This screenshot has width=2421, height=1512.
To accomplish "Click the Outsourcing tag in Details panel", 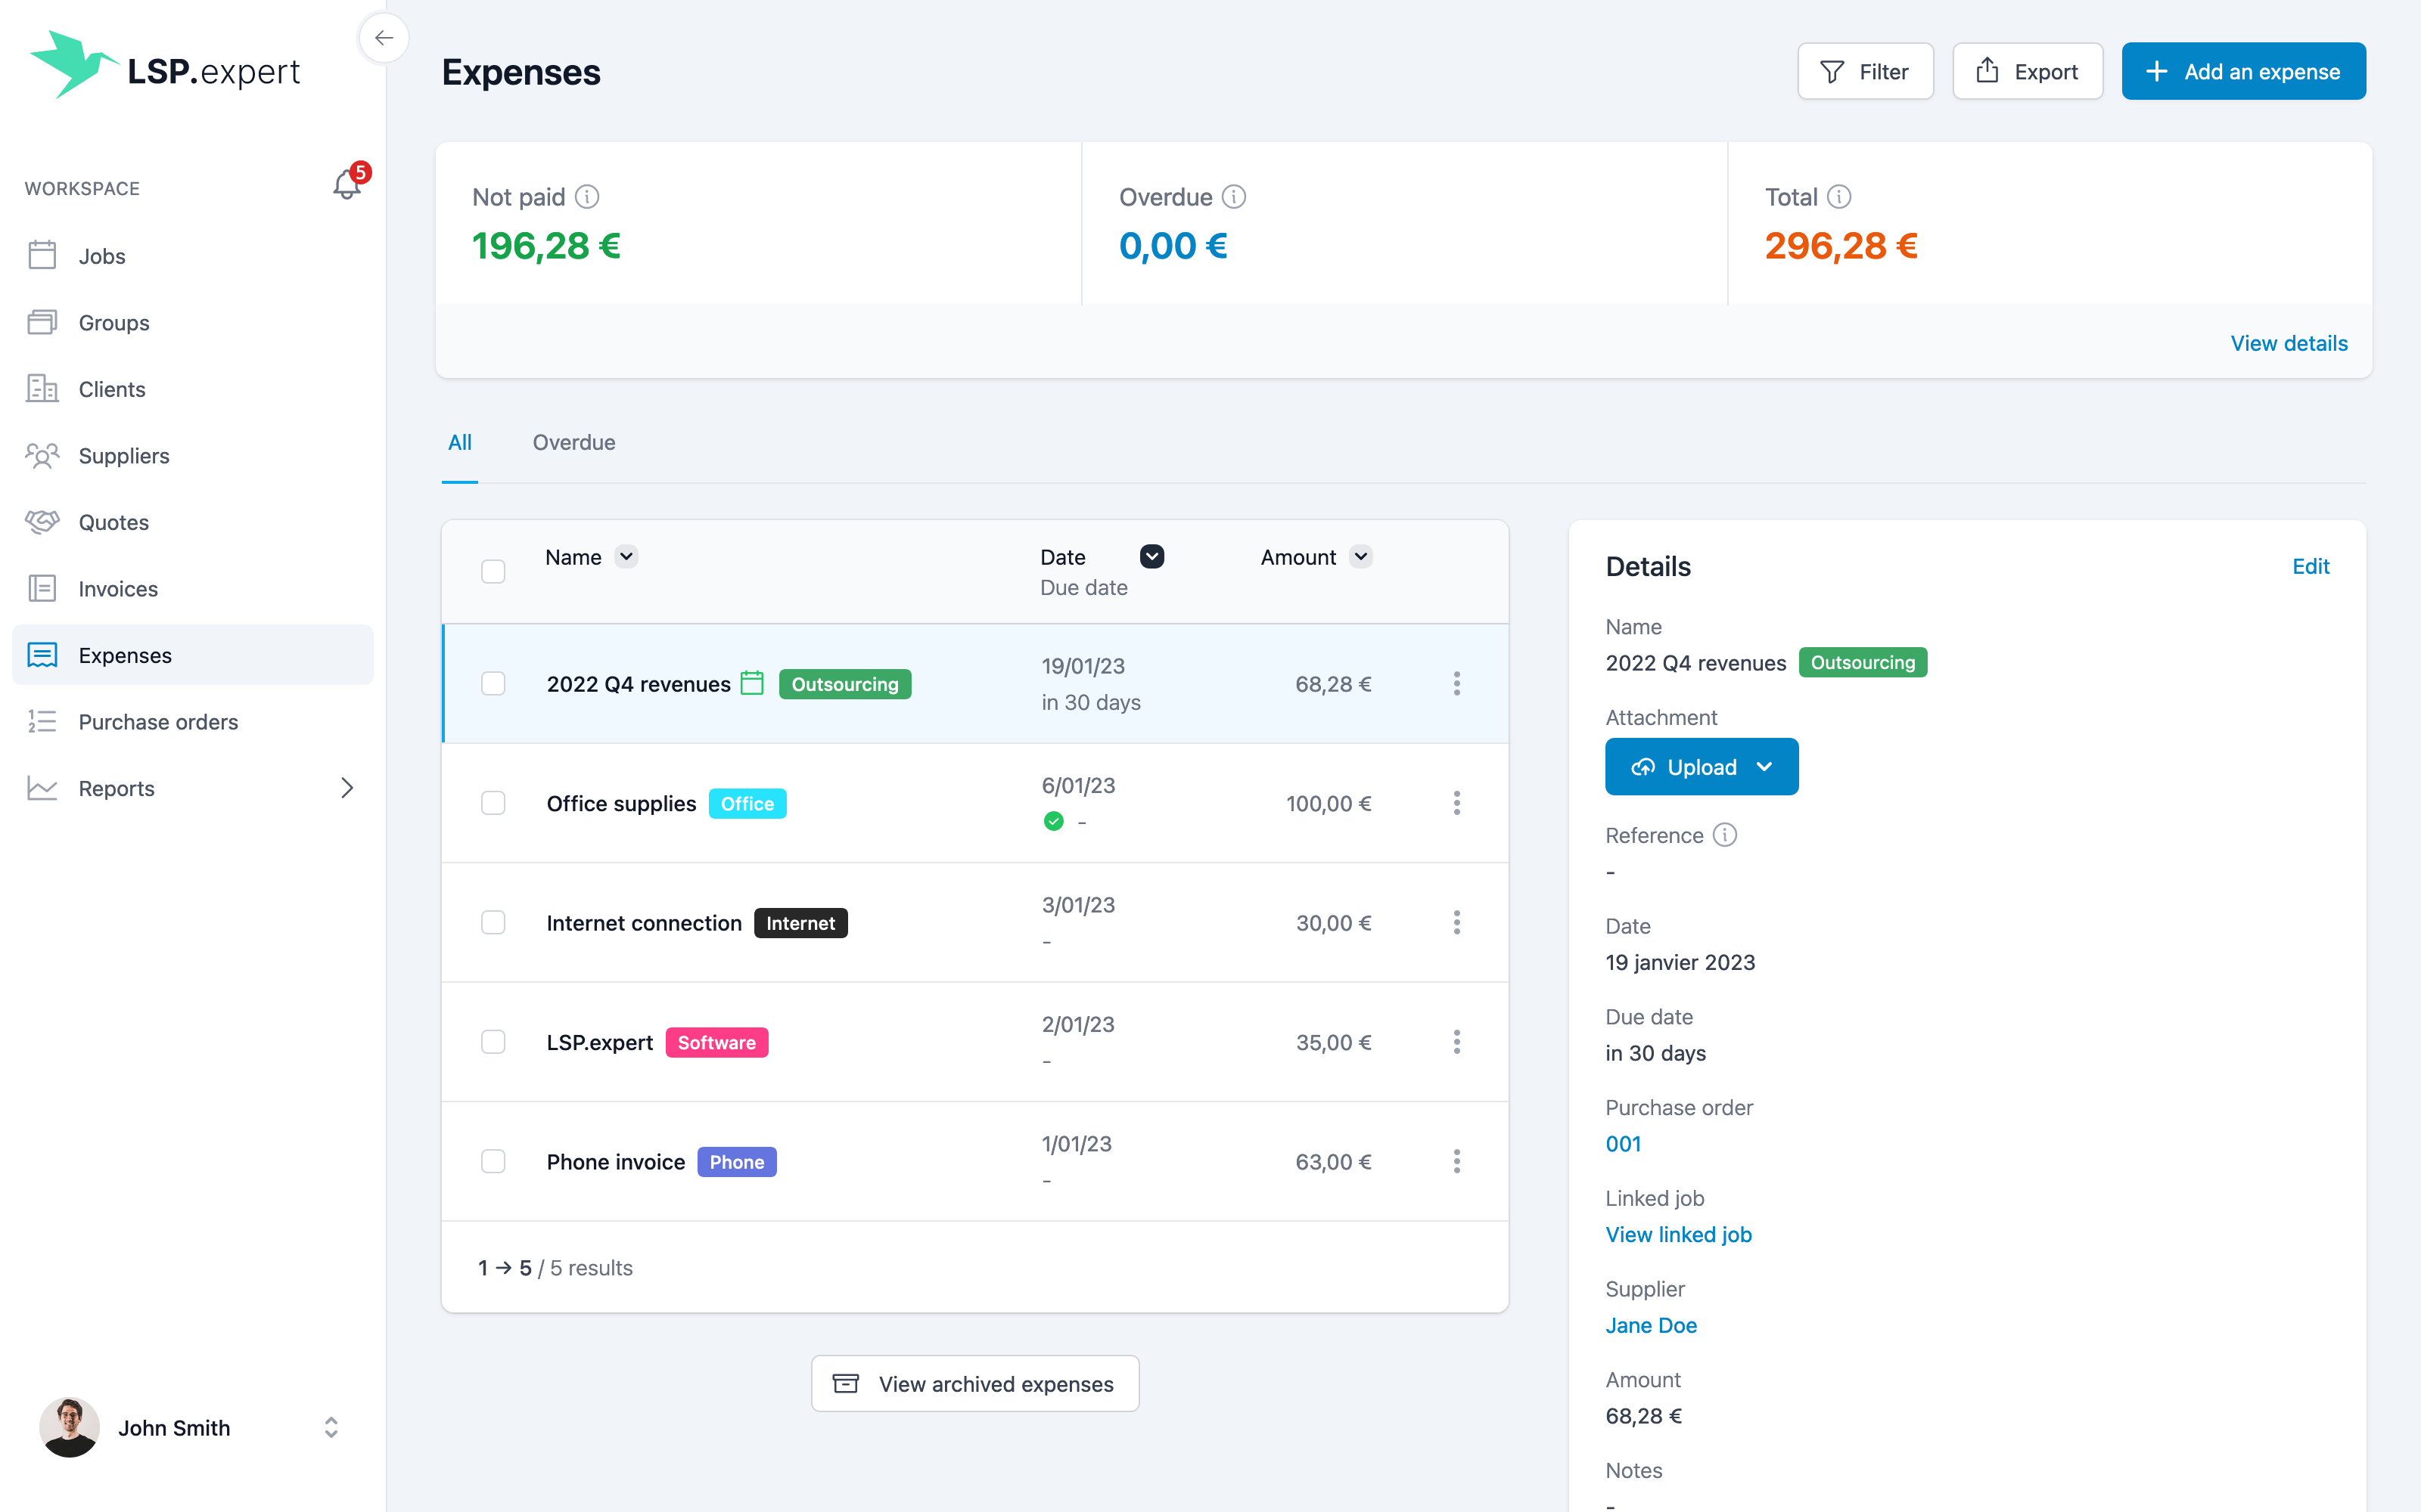I will pyautogui.click(x=1862, y=662).
